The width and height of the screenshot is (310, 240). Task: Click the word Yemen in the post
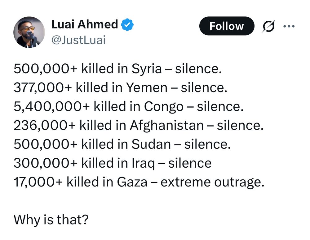[147, 88]
